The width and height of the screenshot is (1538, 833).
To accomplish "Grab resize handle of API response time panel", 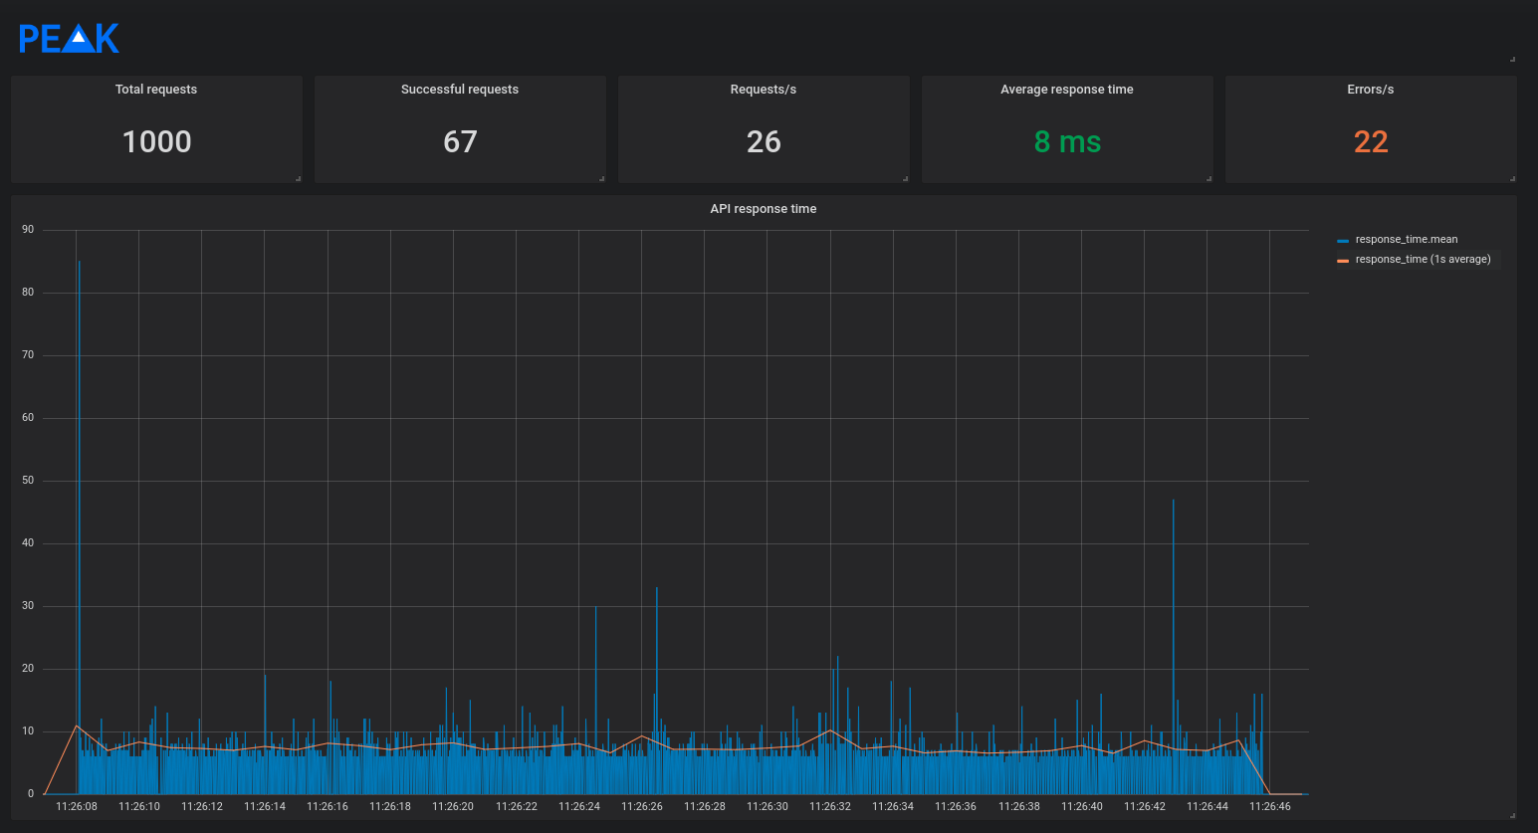I will click(1513, 816).
